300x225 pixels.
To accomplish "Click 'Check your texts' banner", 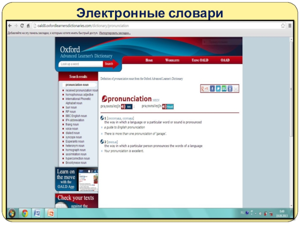I will click(x=76, y=201).
